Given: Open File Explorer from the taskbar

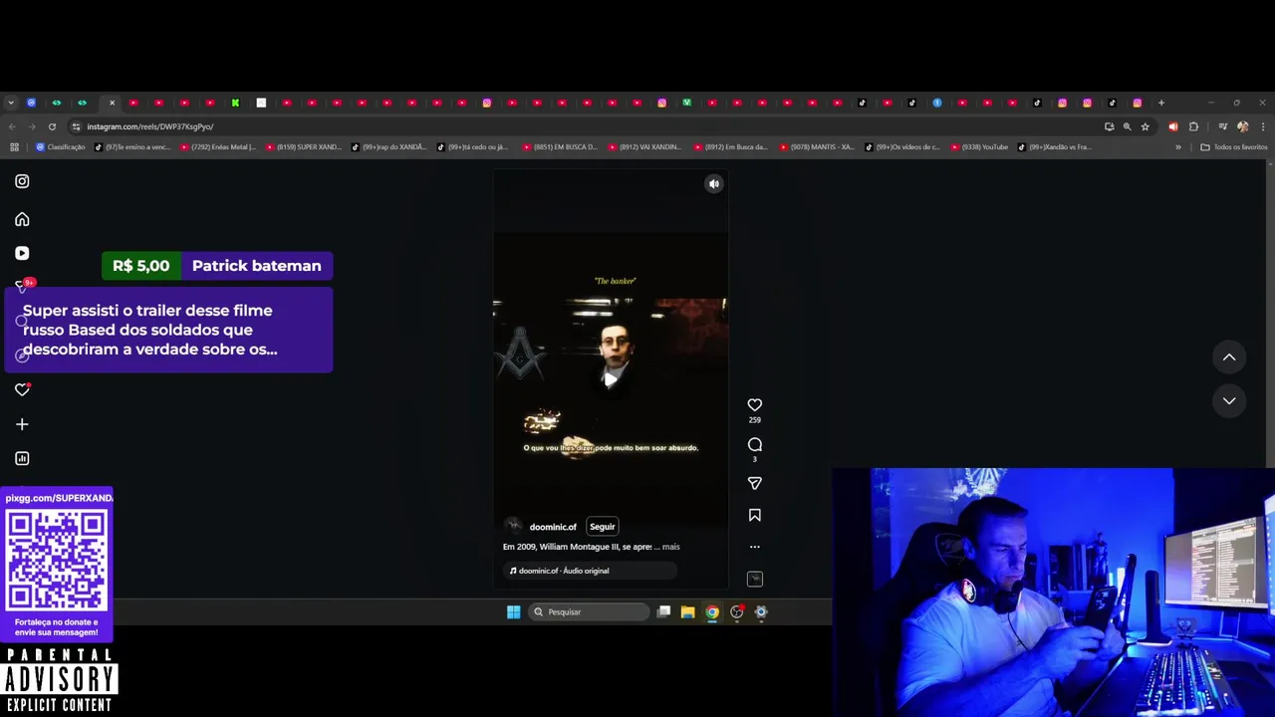Looking at the screenshot, I should coord(687,612).
